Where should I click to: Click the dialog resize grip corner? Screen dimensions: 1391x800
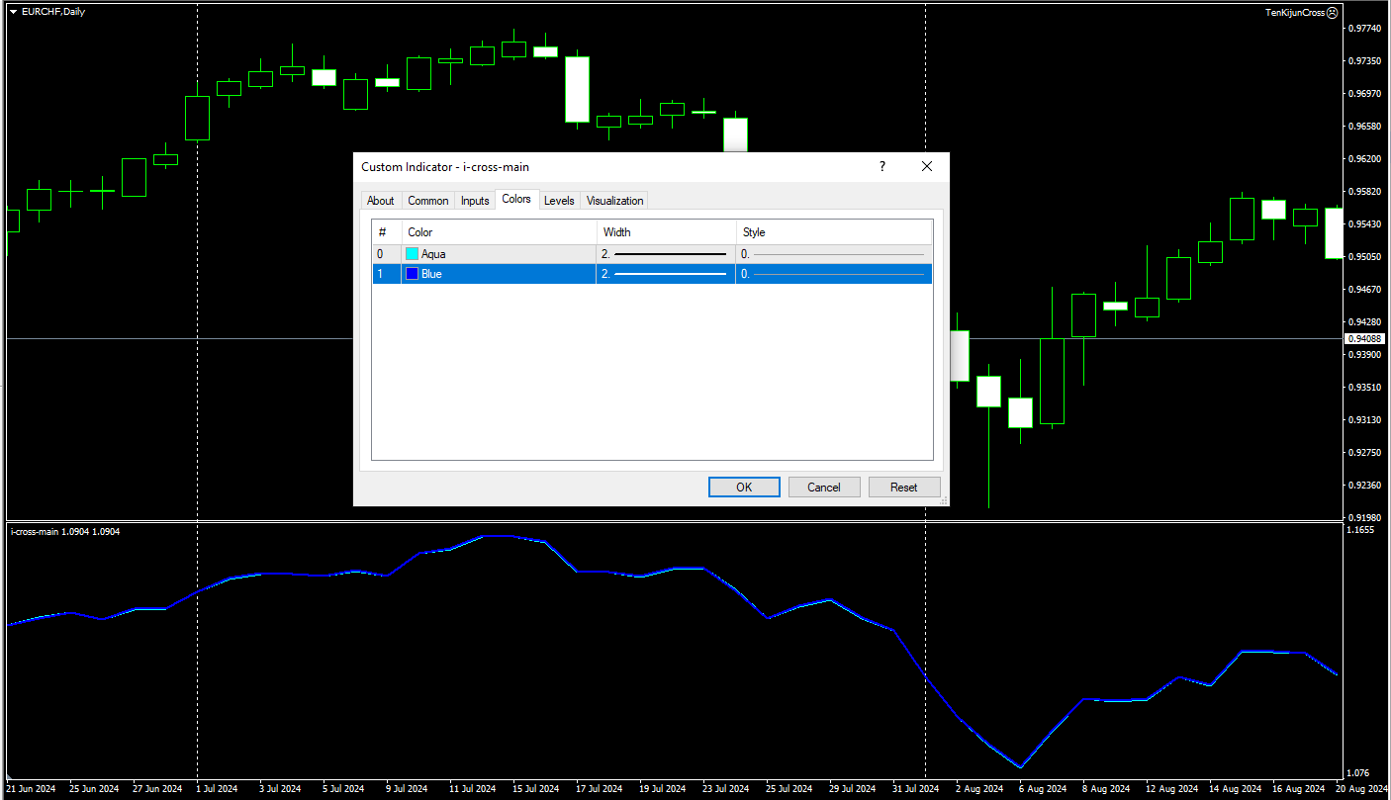[943, 500]
